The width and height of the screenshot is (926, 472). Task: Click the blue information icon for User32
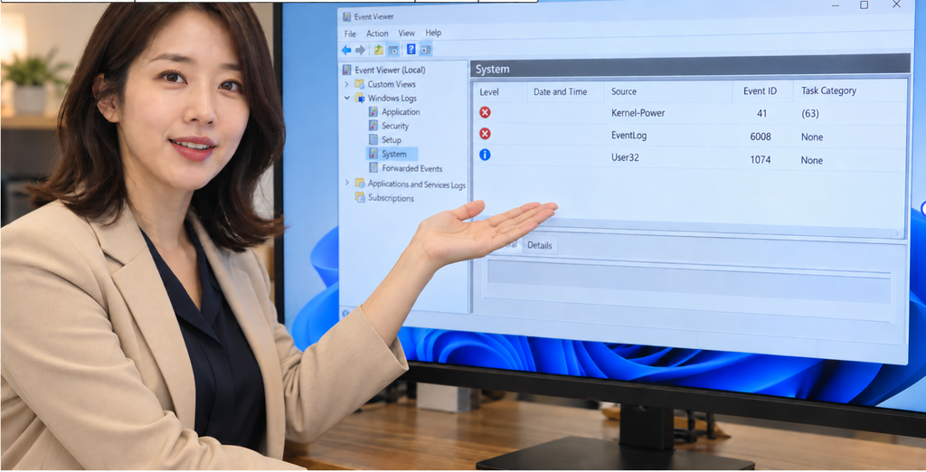[x=485, y=155]
